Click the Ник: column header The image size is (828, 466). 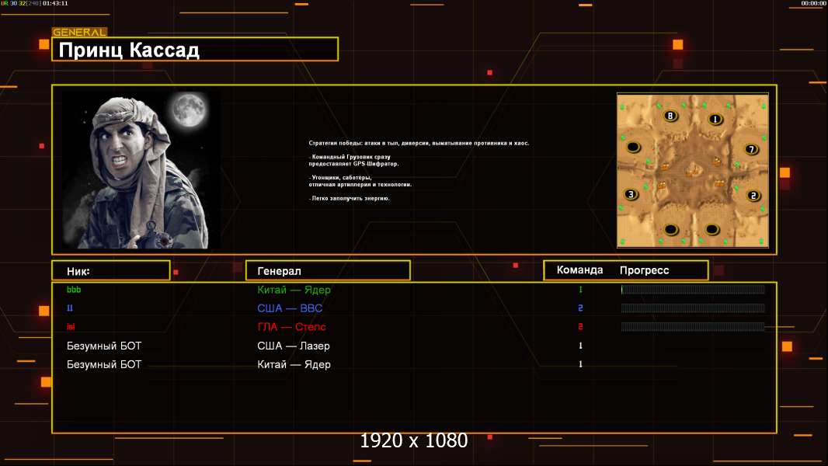tap(110, 271)
